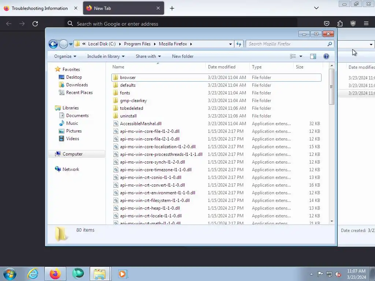Screen dimensions: 375x281
Task: Sort by Name column header
Action: [158, 67]
